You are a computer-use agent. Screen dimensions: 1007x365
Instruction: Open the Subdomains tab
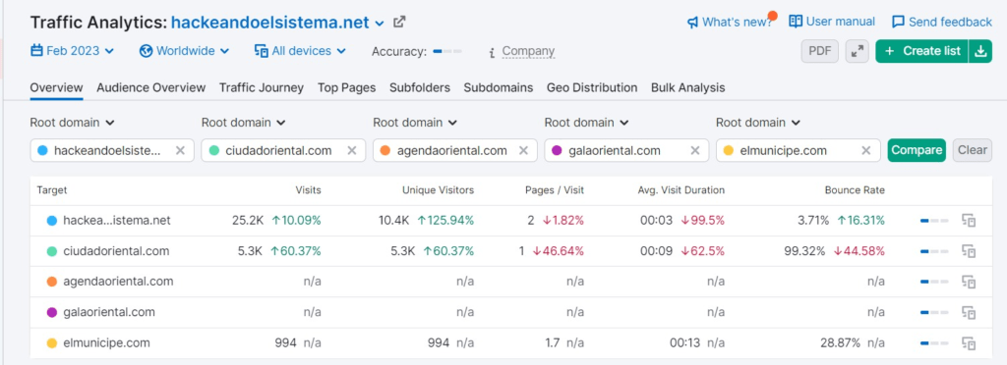pos(499,87)
